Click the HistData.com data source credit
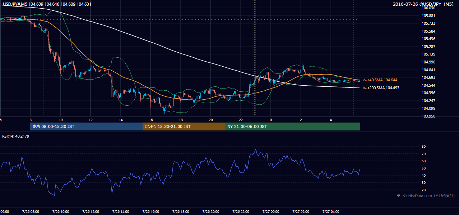The image size is (459, 215). click(426, 196)
